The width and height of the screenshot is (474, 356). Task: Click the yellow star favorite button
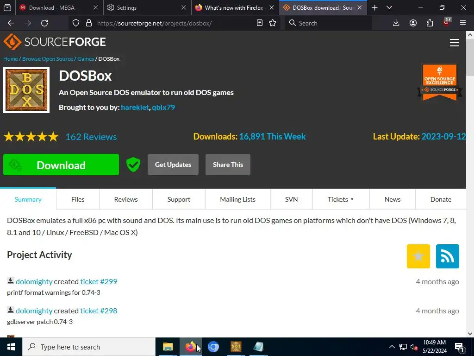pos(418,256)
